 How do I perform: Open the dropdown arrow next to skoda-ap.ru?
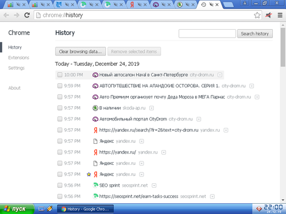click(x=152, y=108)
